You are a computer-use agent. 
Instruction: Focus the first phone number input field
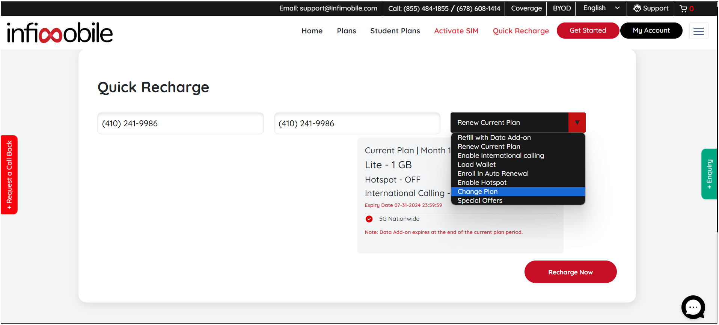point(181,123)
